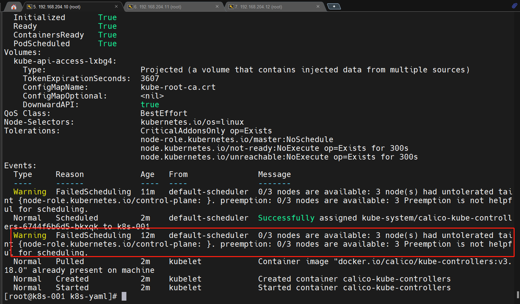Click the 'CriticalAddonsOnly op=Exists' toleration
This screenshot has height=304, width=520.
tap(206, 131)
